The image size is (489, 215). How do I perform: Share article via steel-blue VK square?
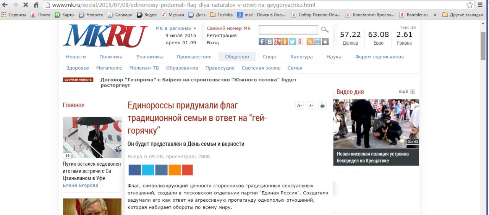(x=161, y=170)
